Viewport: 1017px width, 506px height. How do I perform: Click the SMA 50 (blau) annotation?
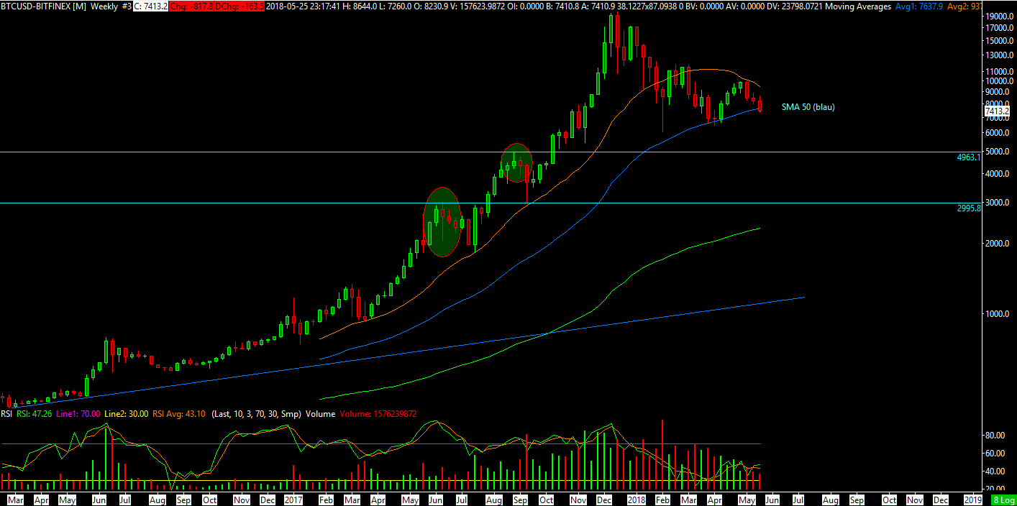808,107
